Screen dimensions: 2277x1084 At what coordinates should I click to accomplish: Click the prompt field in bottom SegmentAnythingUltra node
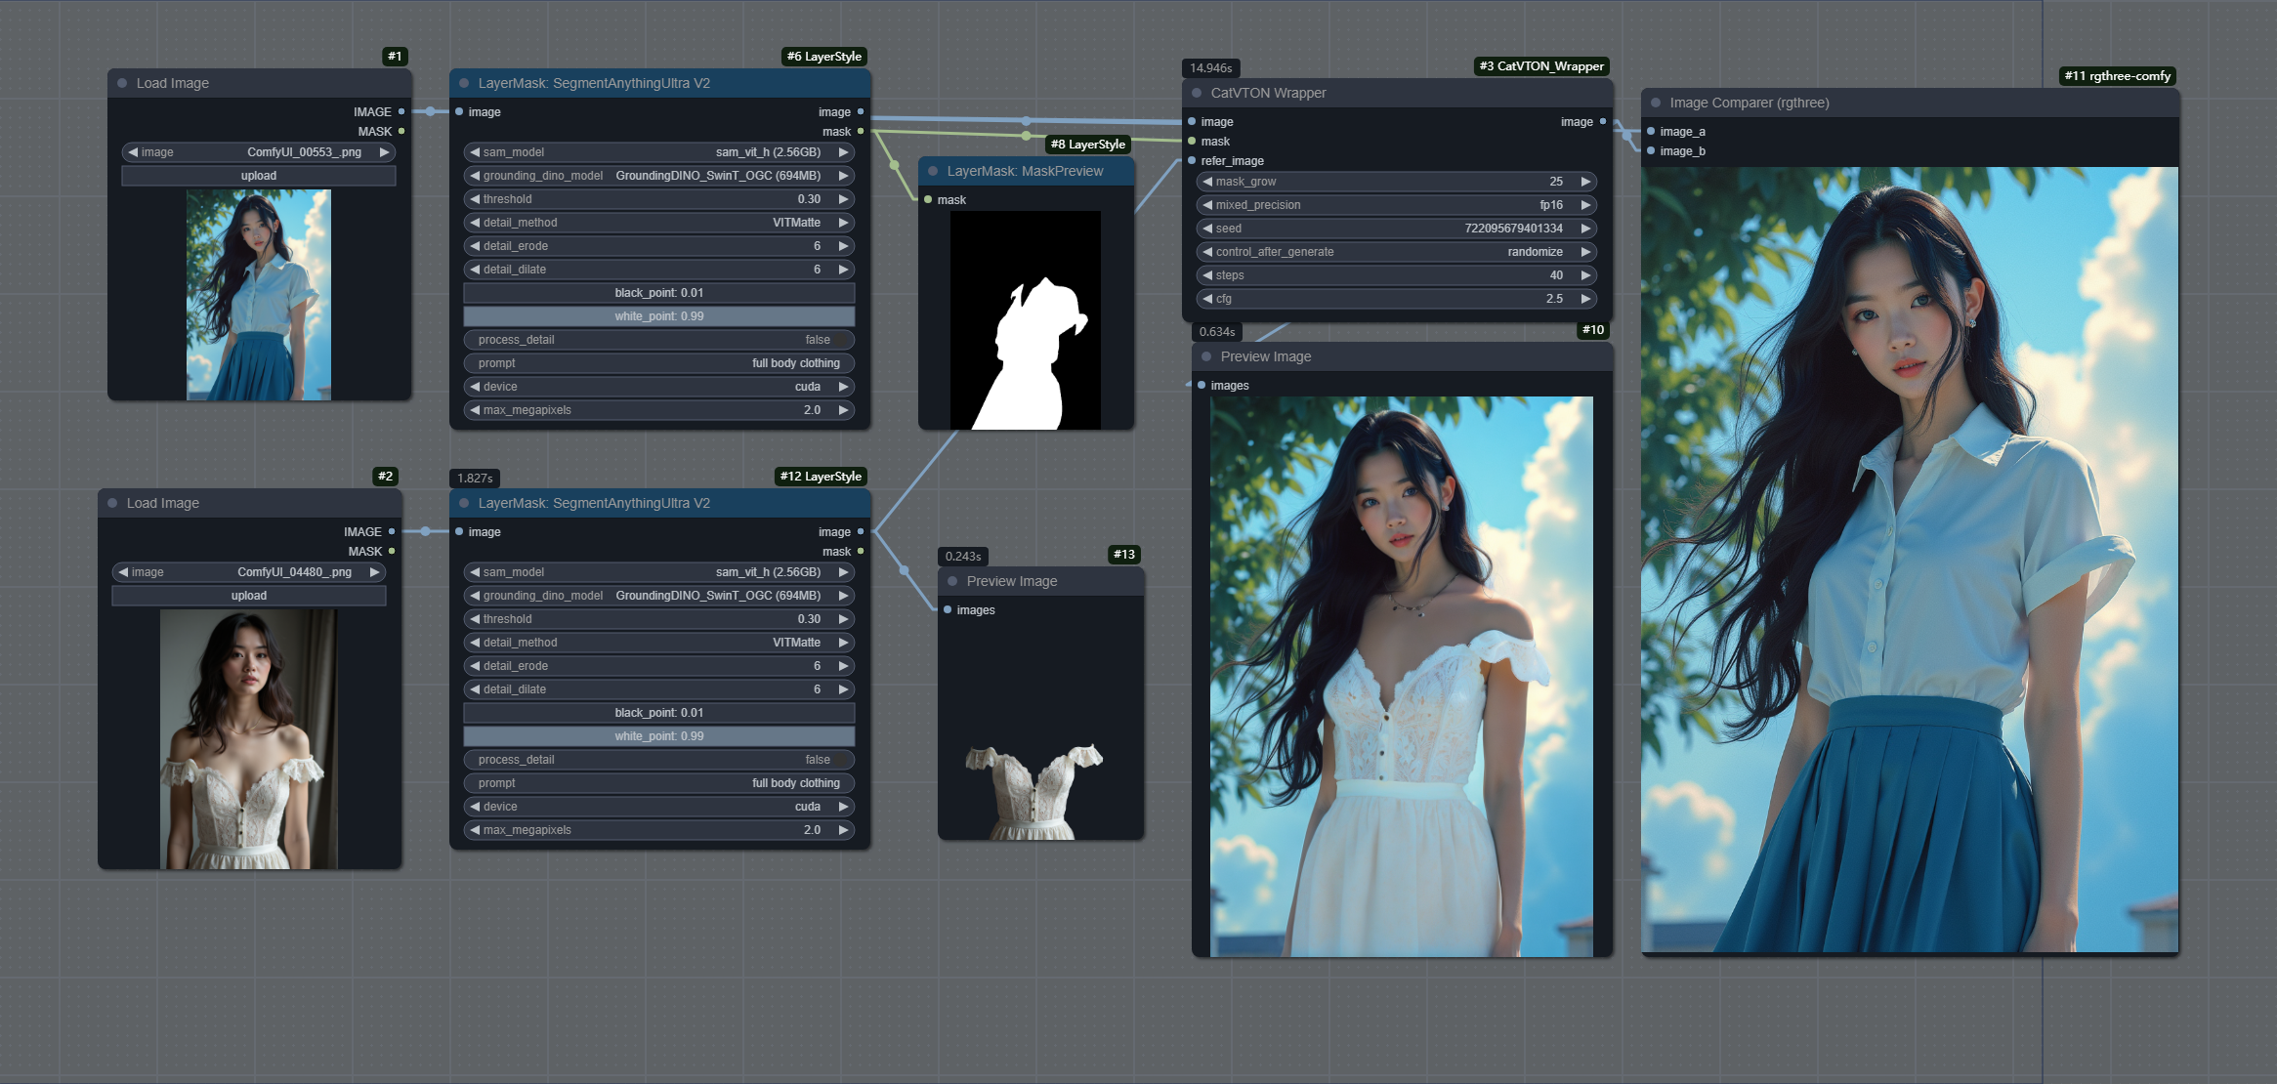(x=659, y=783)
